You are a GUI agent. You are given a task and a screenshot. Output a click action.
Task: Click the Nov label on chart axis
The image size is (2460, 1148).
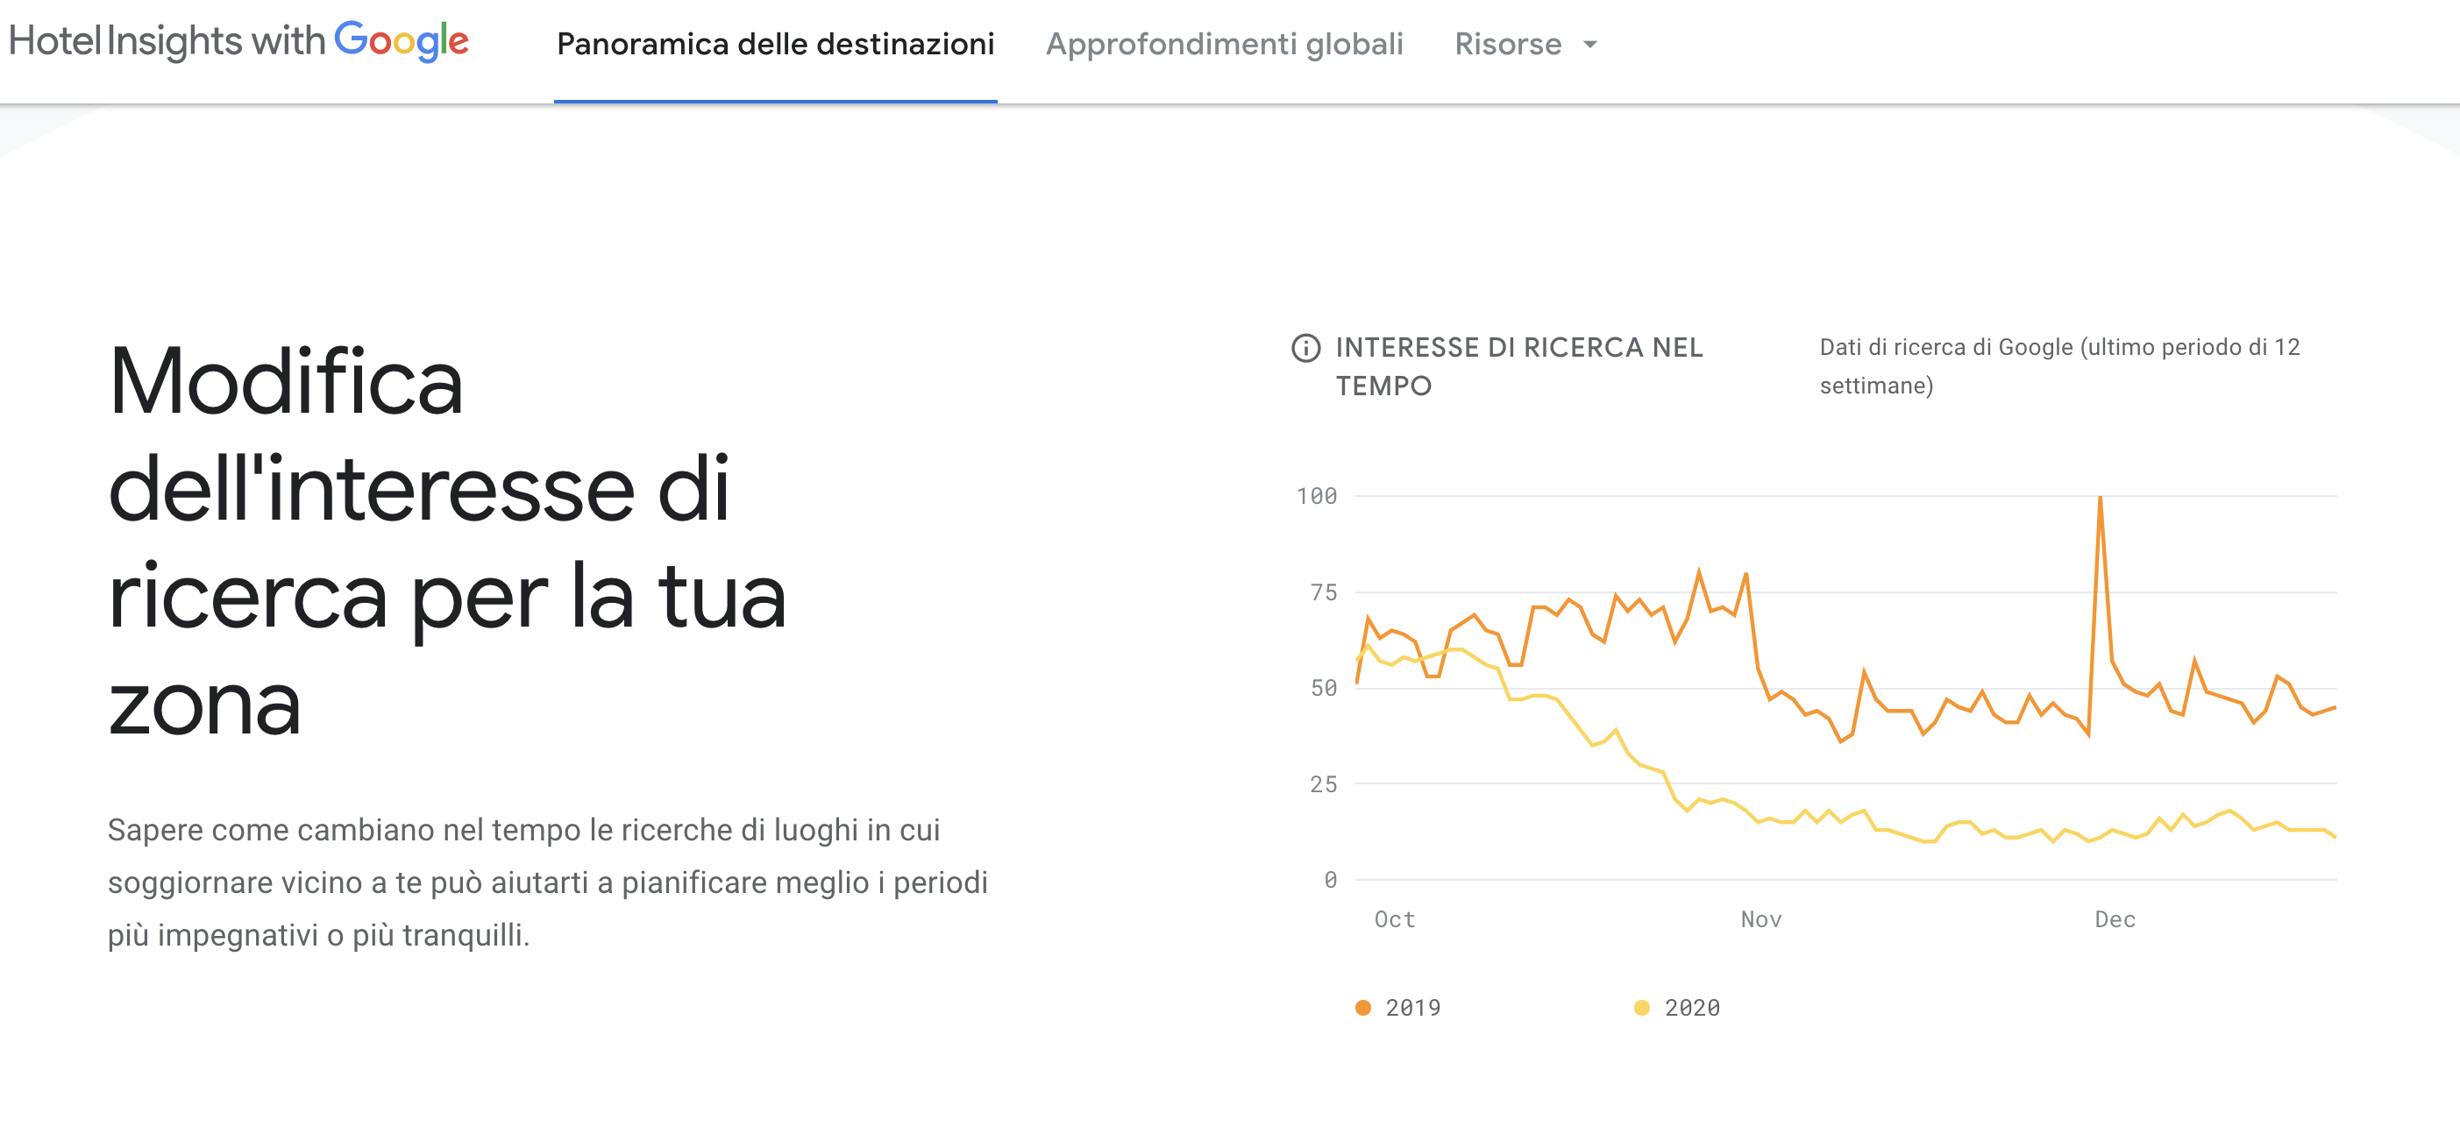(1761, 919)
